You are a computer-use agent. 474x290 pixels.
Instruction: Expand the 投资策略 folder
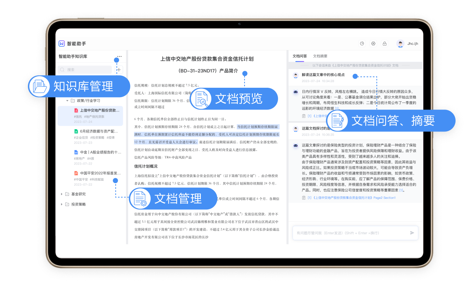pyautogui.click(x=62, y=204)
